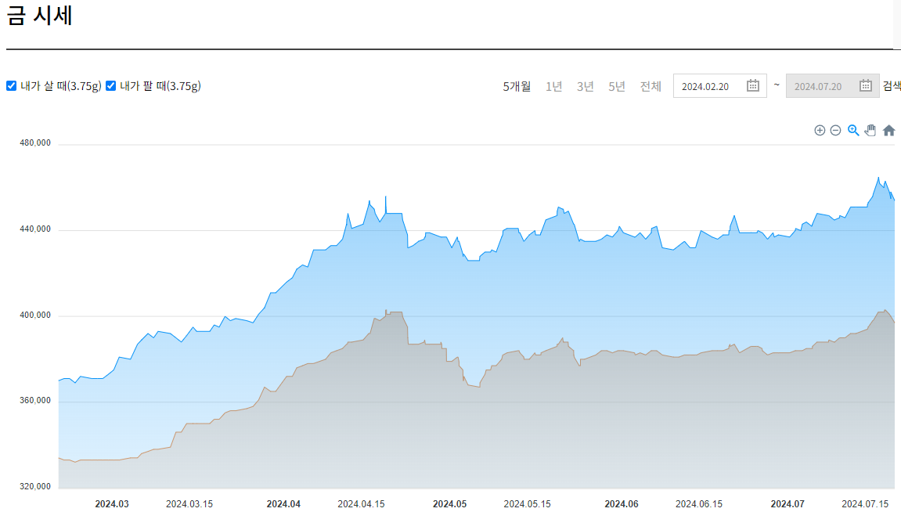This screenshot has height=512, width=901.
Task: Click the end date field 2024.07.20
Action: tap(833, 86)
